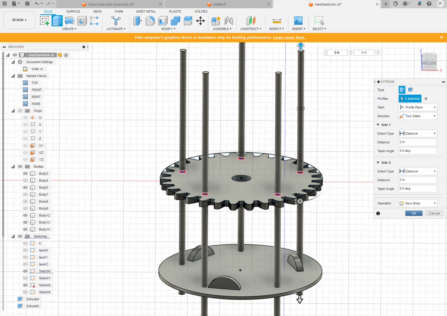Viewport: 447px width, 316px height.
Task: Click the Save icon
Action: coord(27,4)
